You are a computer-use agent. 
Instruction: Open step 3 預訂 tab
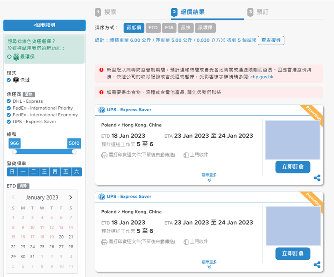(x=258, y=12)
